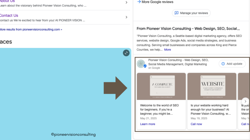Open the Contact Us link
Screen dimensions: 250x140
tap(9, 16)
